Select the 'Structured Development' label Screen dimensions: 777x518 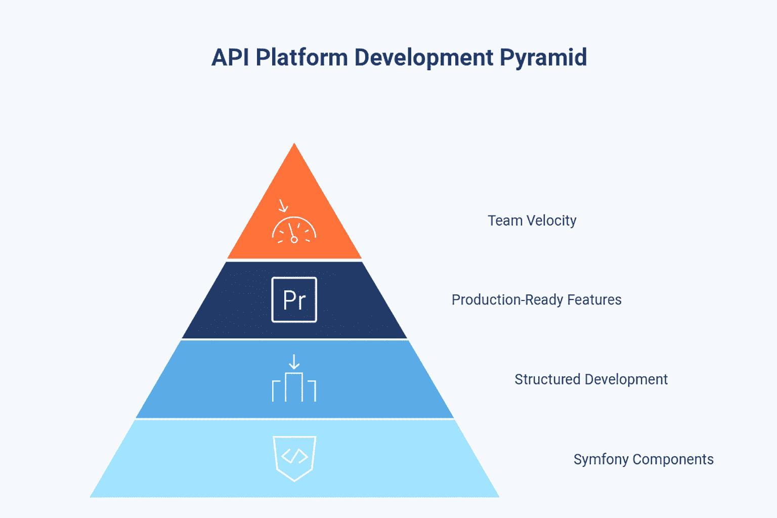click(591, 379)
